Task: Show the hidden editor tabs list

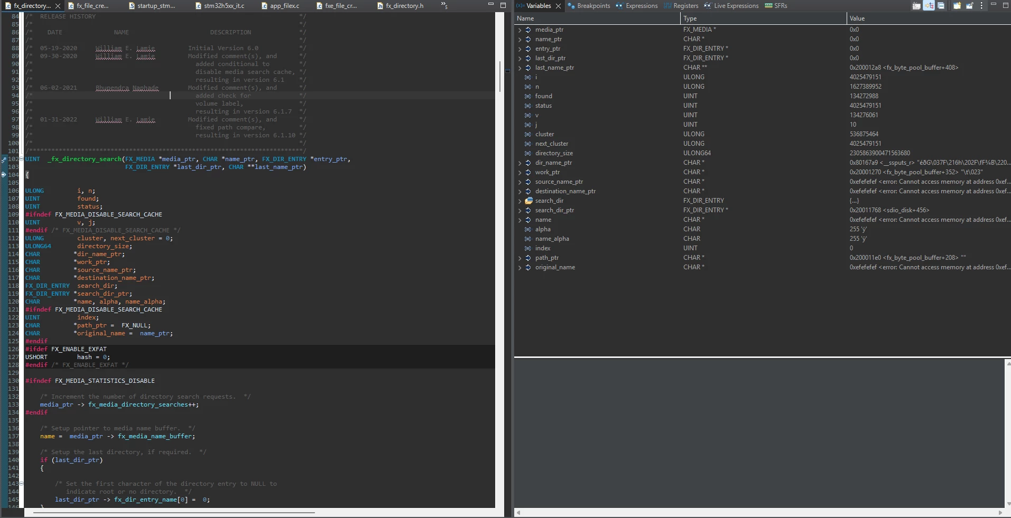Action: (444, 5)
